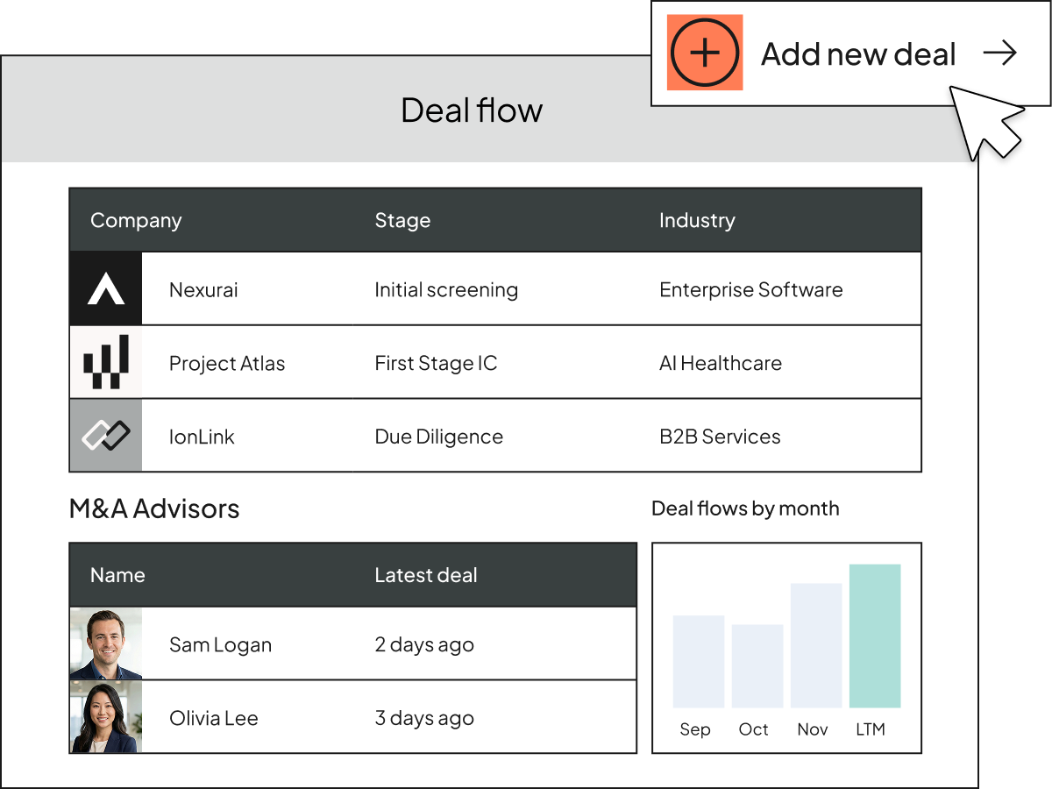The width and height of the screenshot is (1052, 789).
Task: Click the plus icon to add a deal
Action: pyautogui.click(x=705, y=53)
